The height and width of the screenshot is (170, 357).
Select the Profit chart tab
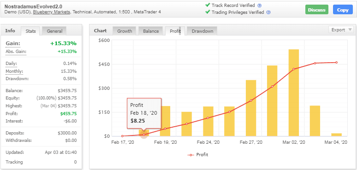tap(175, 31)
